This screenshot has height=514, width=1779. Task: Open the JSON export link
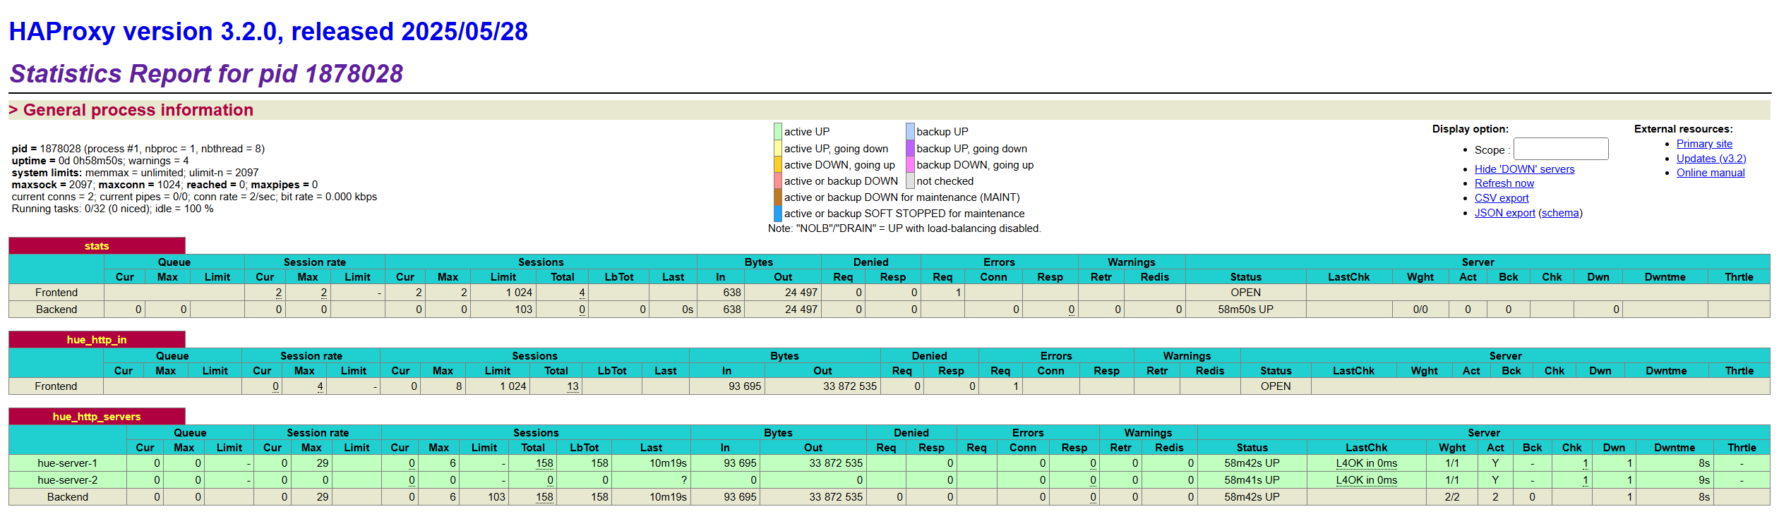[1505, 213]
